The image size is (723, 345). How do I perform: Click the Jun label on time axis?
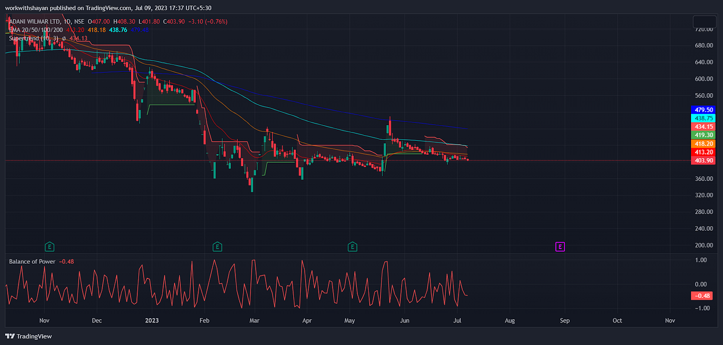(404, 321)
